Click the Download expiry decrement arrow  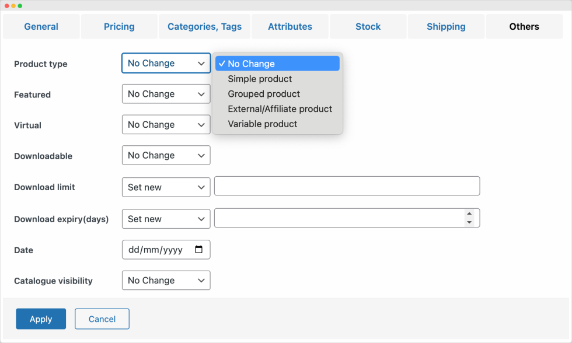[469, 222]
